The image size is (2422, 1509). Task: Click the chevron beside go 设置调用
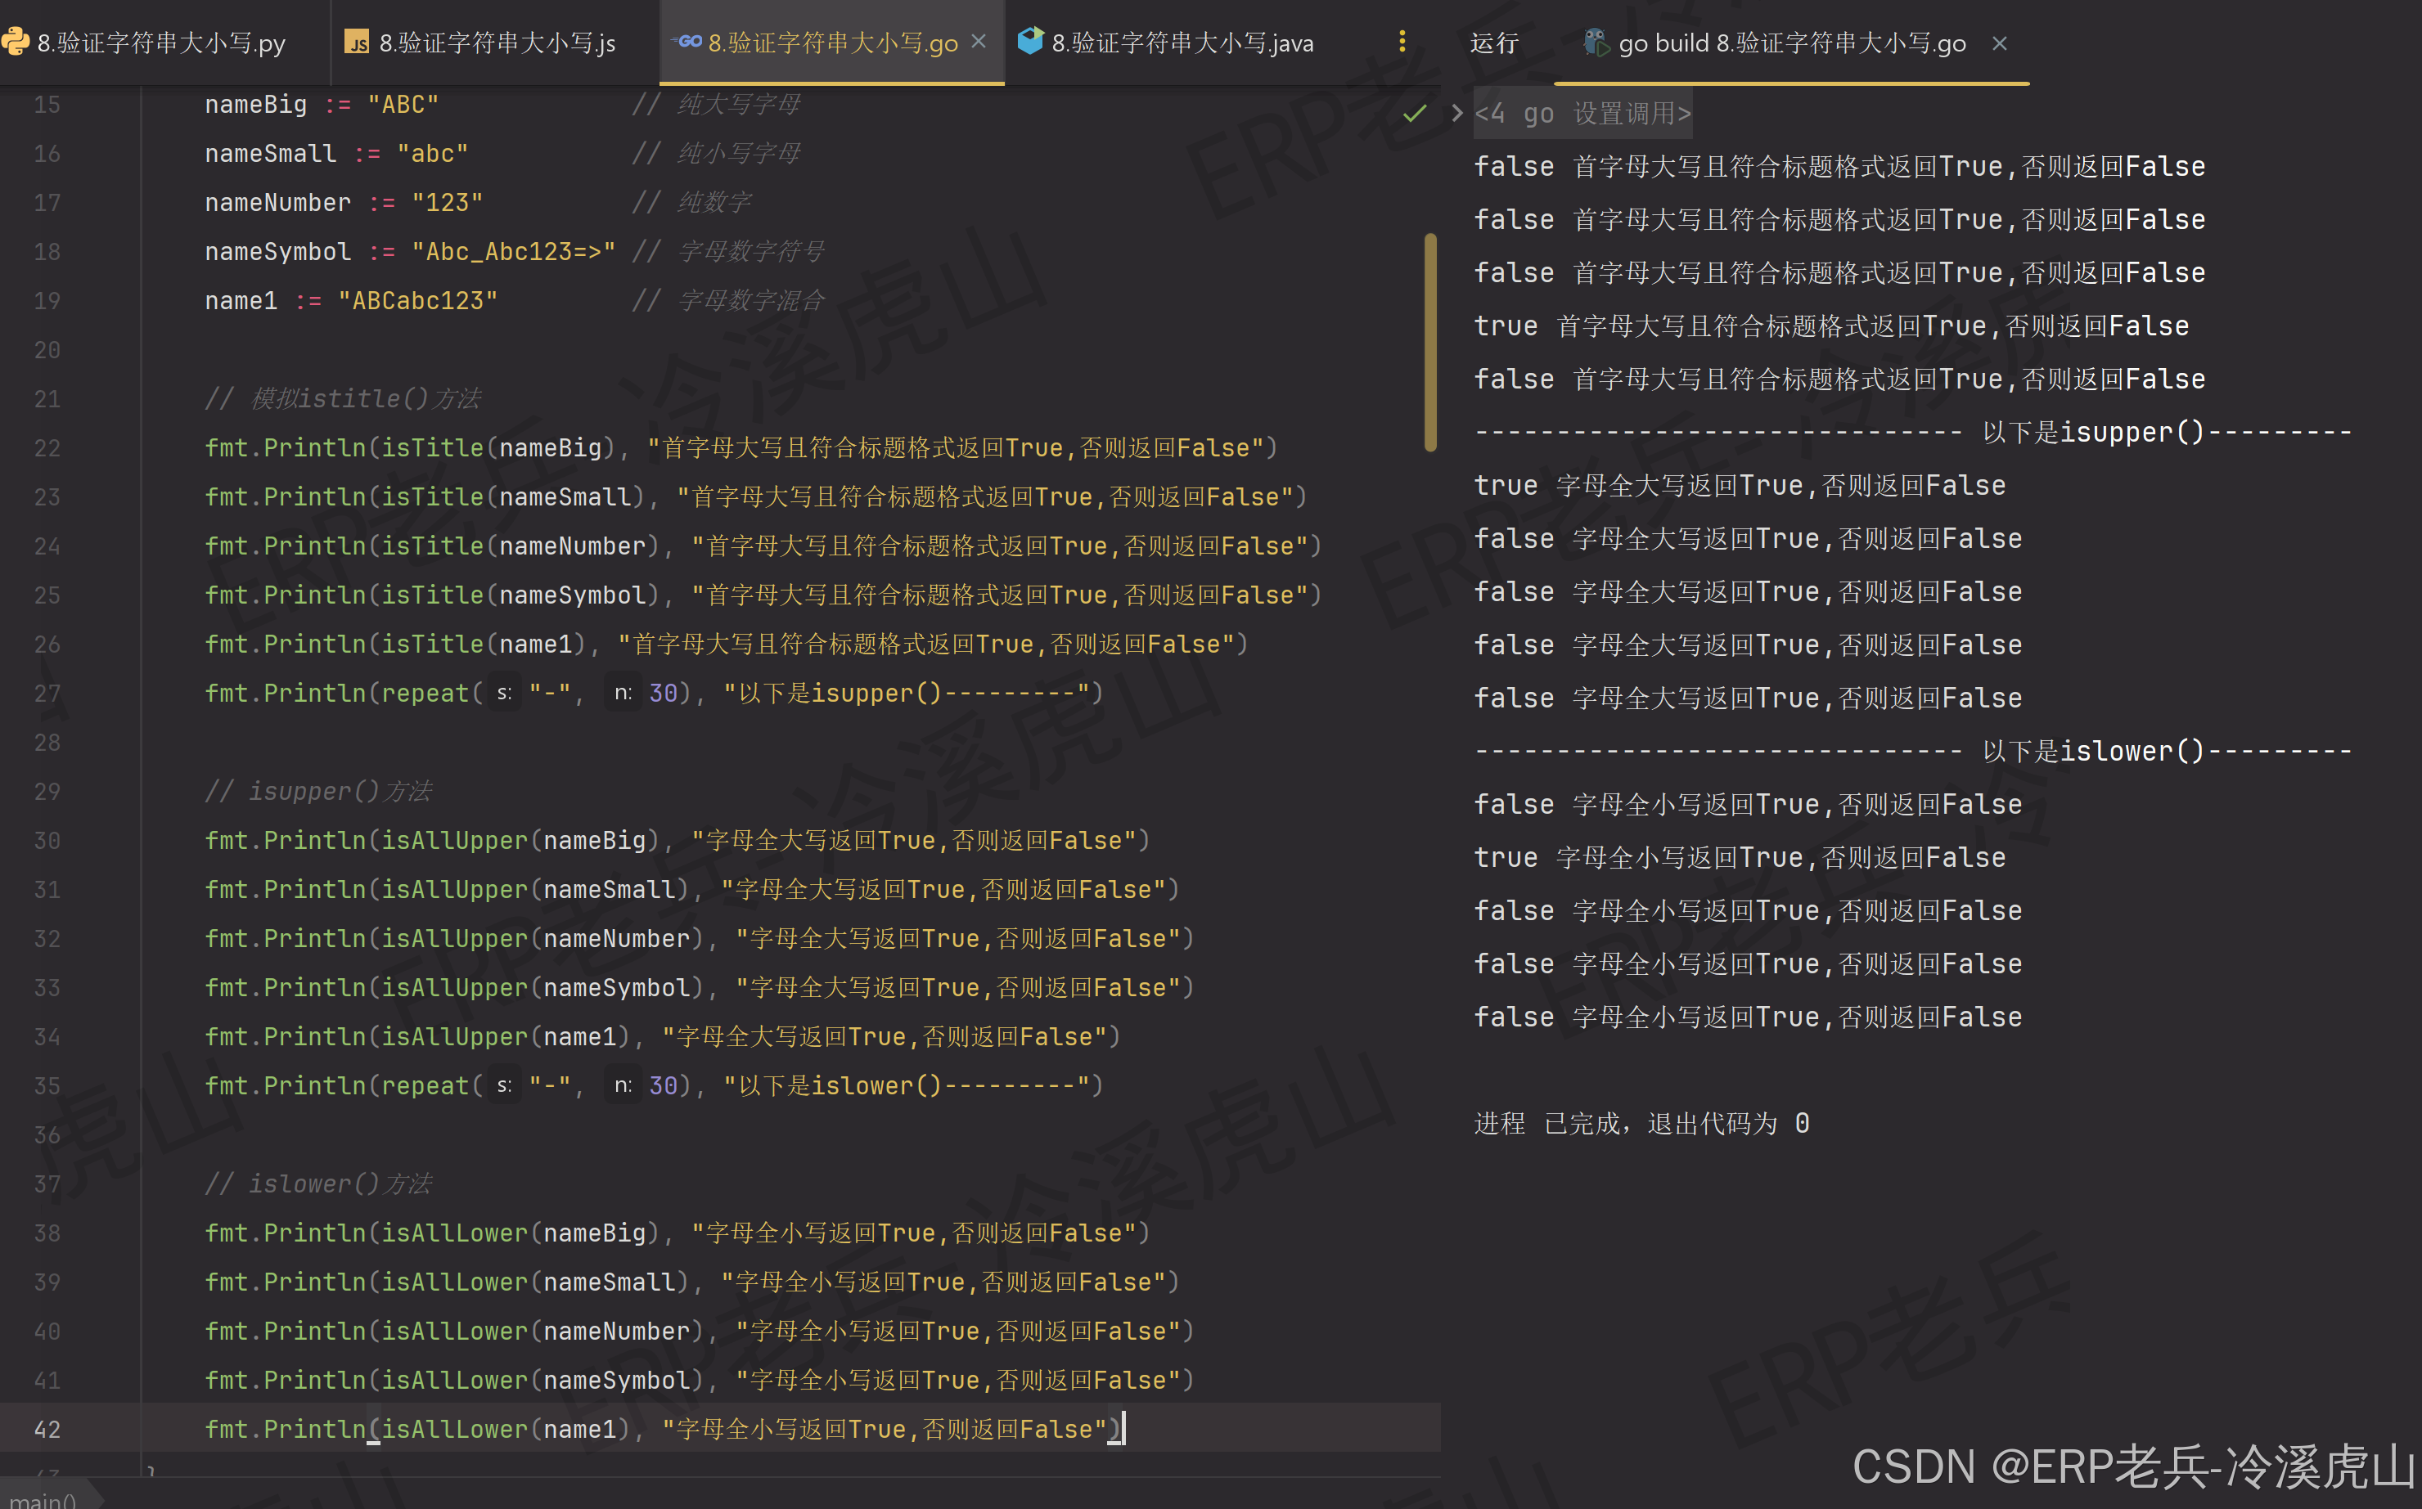click(1456, 113)
